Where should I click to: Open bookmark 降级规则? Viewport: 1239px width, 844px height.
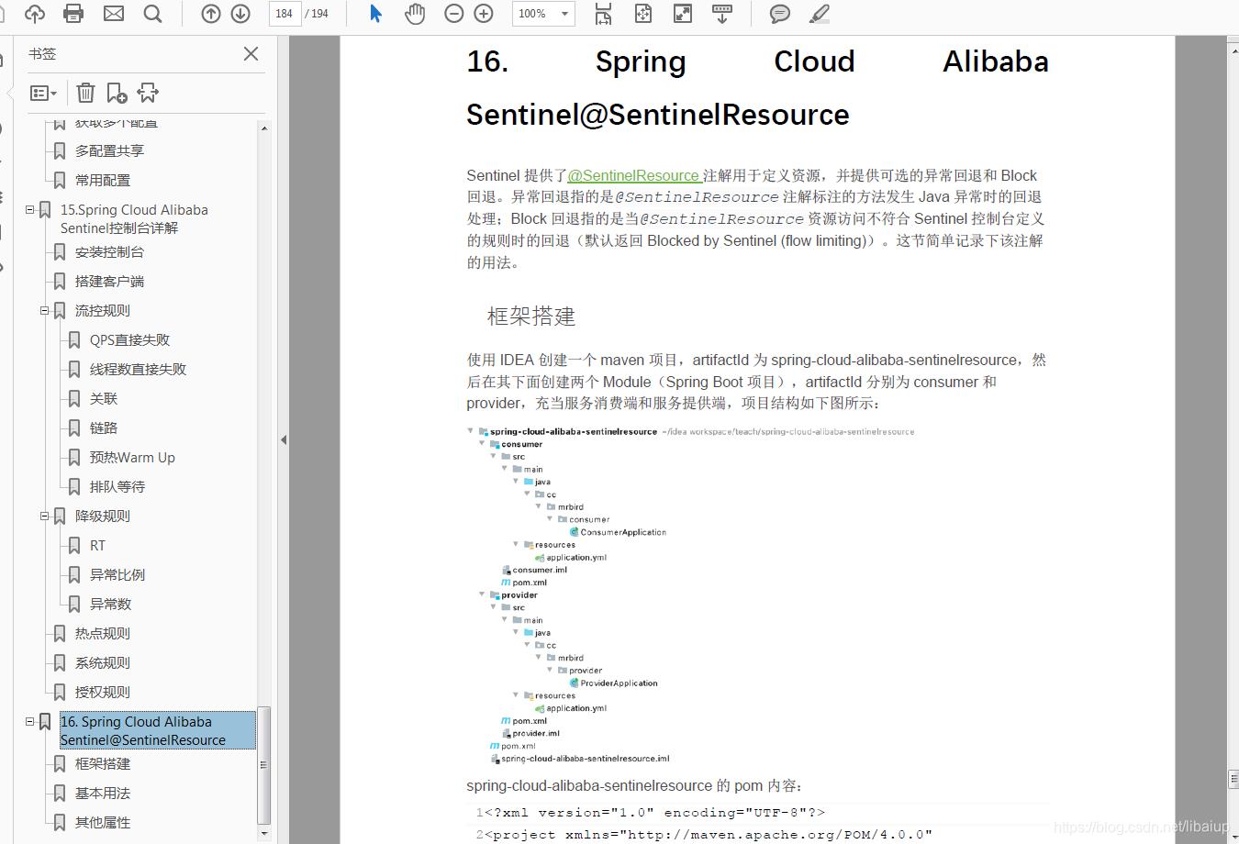pyautogui.click(x=103, y=516)
